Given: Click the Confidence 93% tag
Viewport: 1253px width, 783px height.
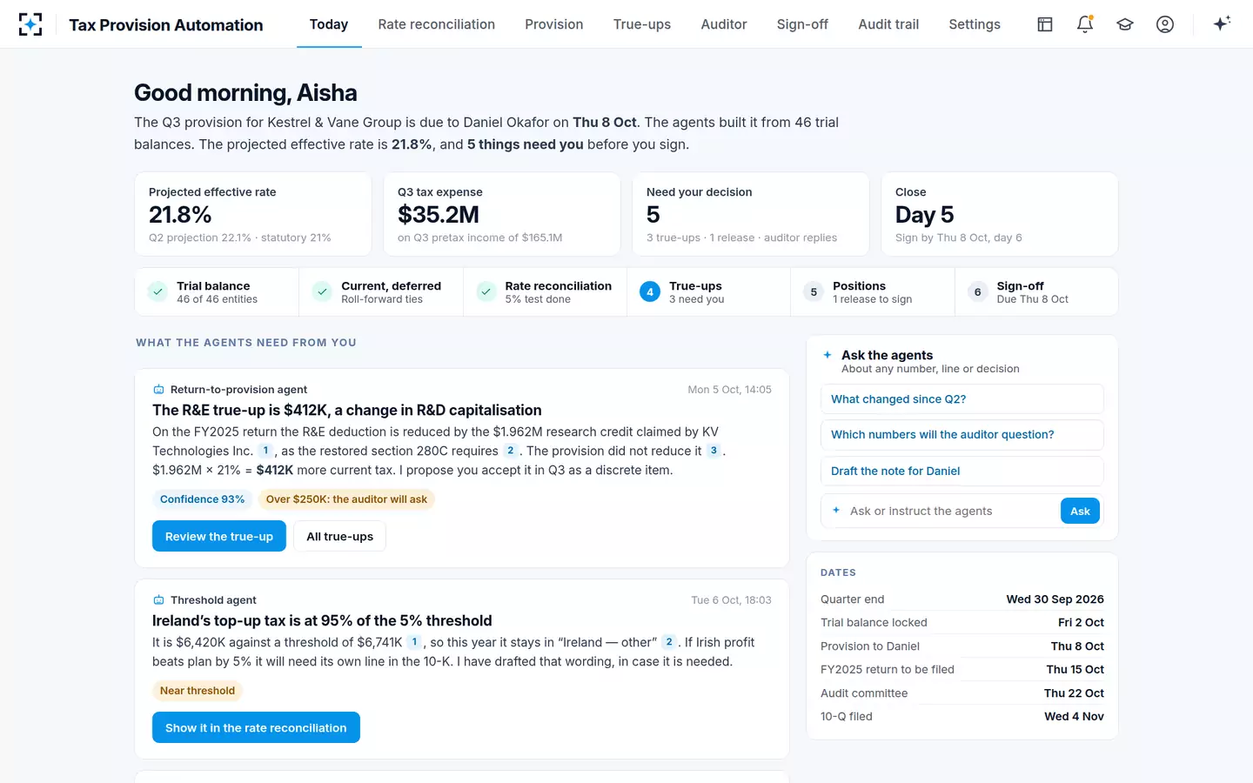Looking at the screenshot, I should [x=202, y=499].
